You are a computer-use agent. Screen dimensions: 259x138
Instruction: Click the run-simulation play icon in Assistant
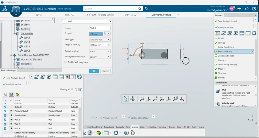pos(236,33)
